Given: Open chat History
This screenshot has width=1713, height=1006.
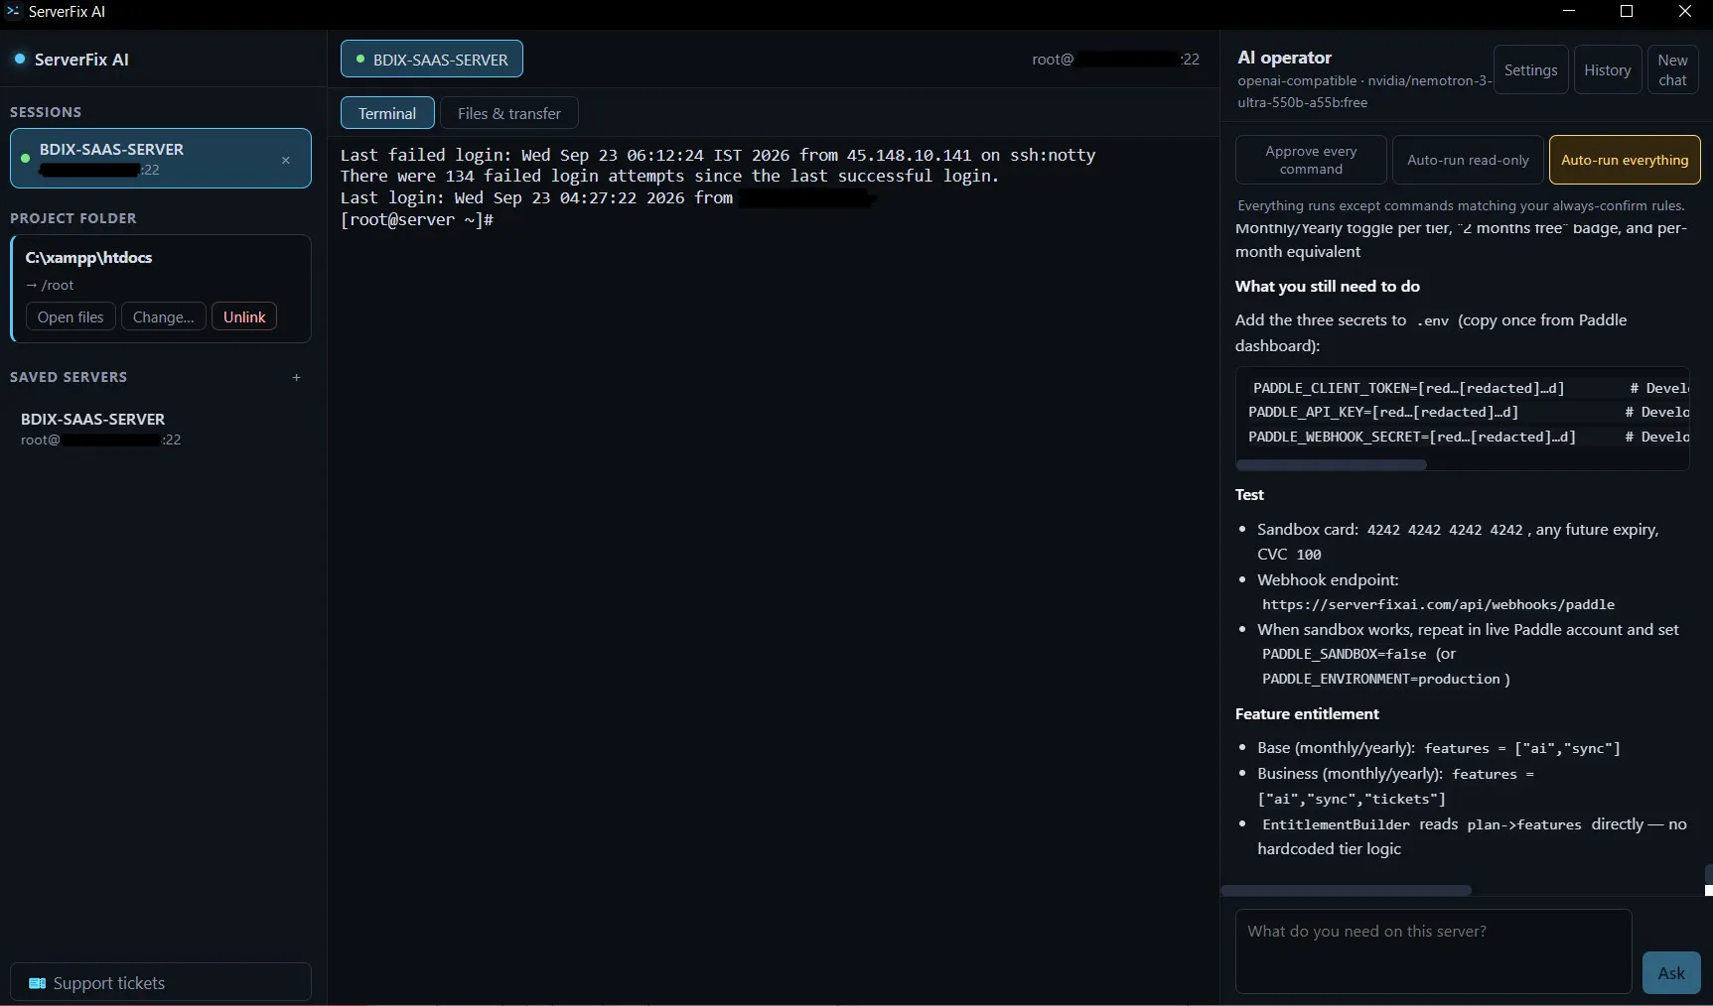Looking at the screenshot, I should coord(1607,69).
